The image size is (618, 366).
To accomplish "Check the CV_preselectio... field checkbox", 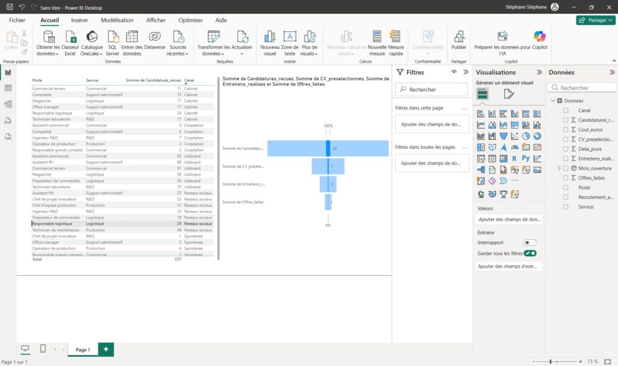I will (565, 139).
